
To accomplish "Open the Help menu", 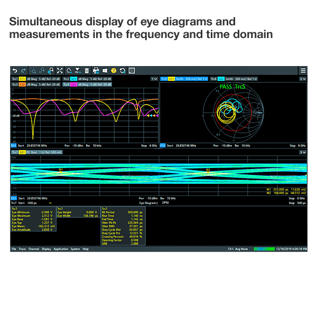I will (x=86, y=249).
